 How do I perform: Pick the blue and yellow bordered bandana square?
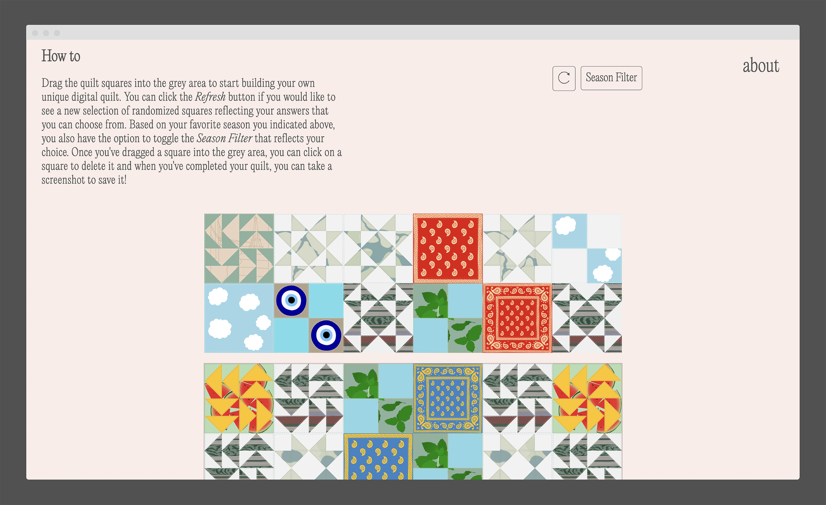(447, 398)
